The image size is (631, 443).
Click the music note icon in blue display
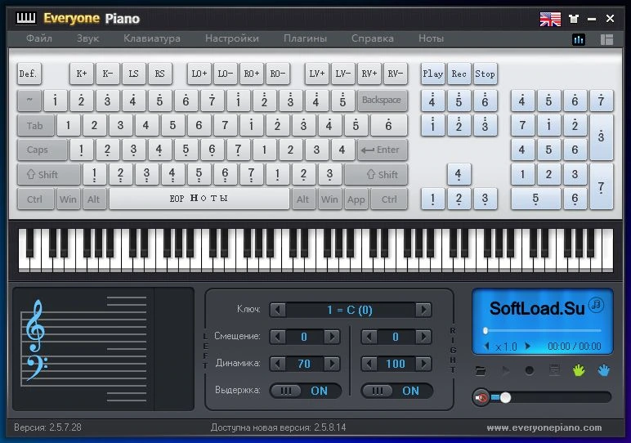[596, 305]
